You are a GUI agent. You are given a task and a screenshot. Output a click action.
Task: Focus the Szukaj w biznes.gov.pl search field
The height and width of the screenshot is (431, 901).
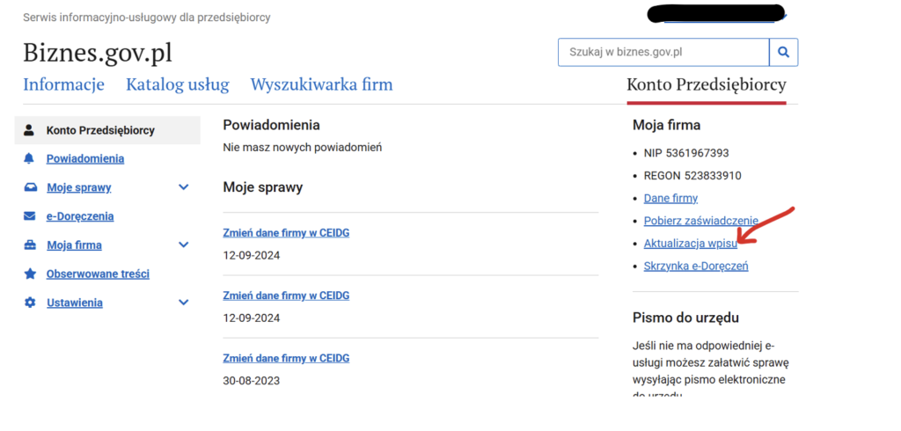click(x=663, y=53)
